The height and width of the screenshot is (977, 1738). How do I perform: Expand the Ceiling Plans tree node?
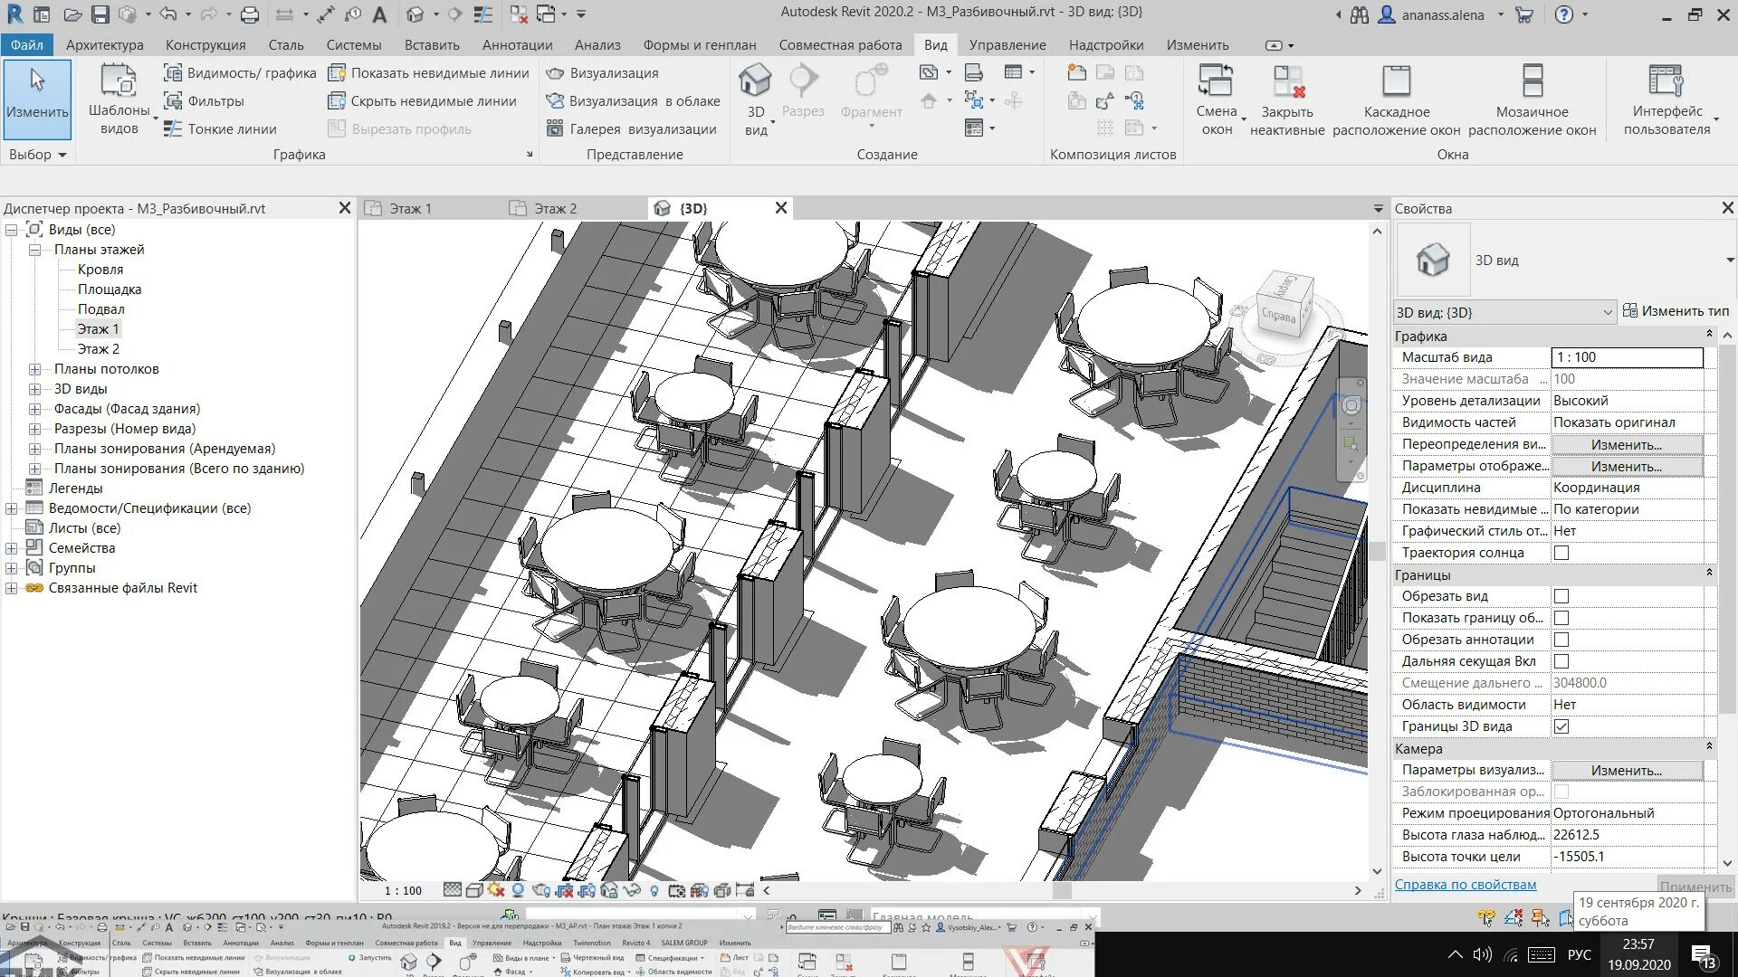click(34, 369)
